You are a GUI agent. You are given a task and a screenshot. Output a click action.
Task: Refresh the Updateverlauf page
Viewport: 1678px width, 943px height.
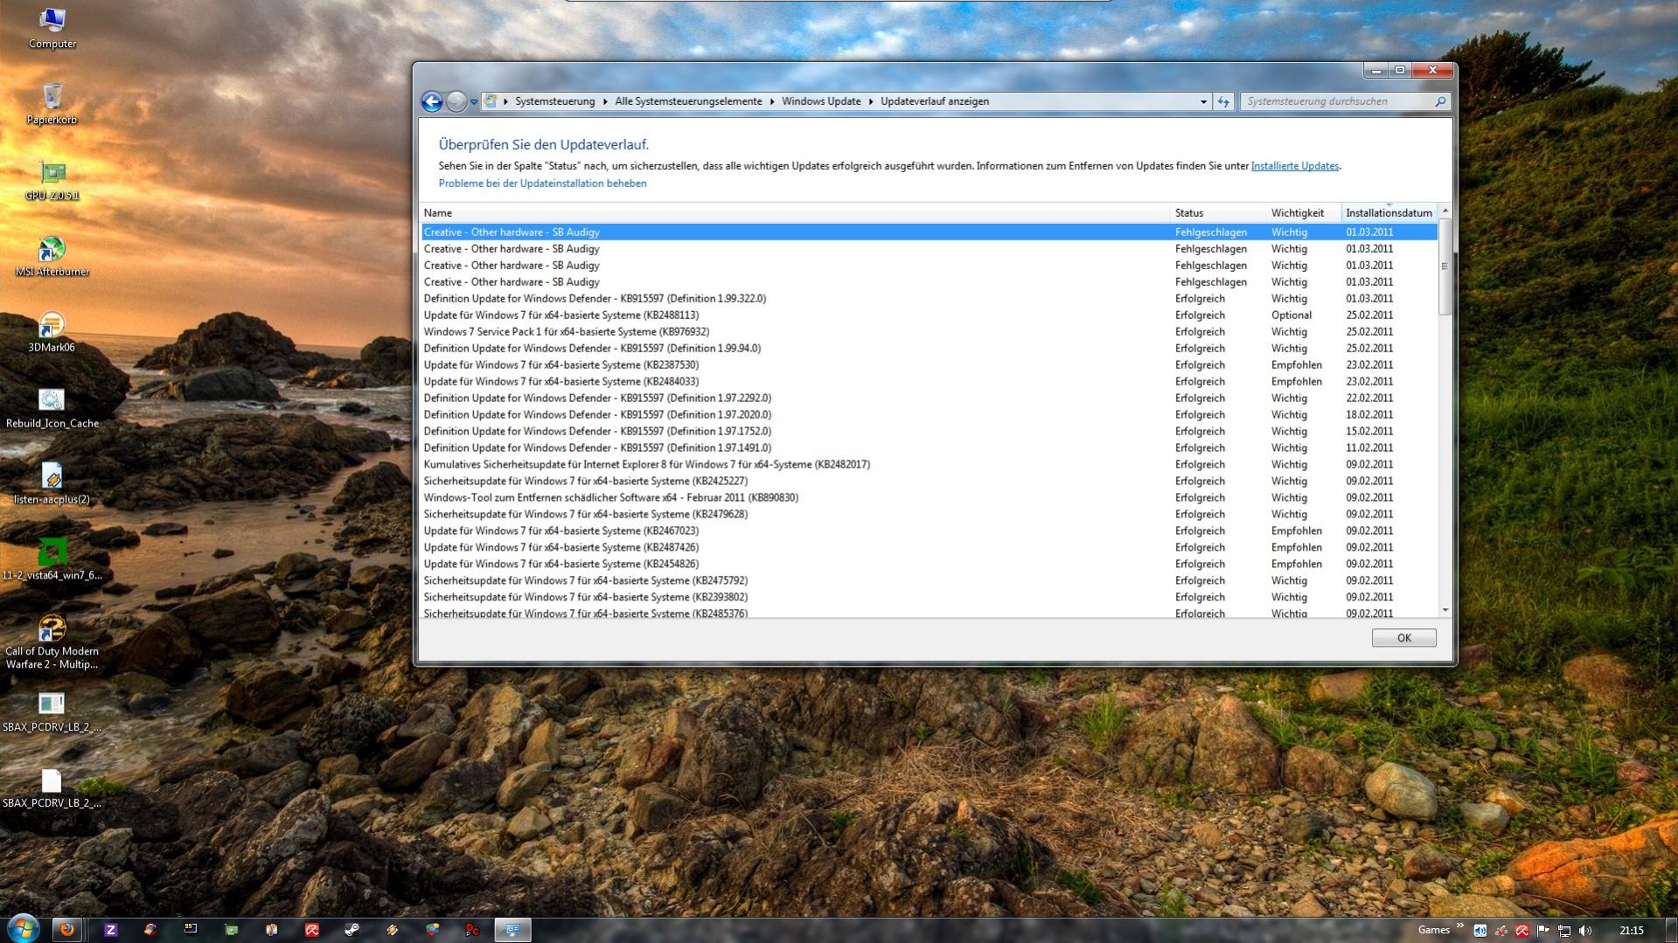click(x=1223, y=101)
